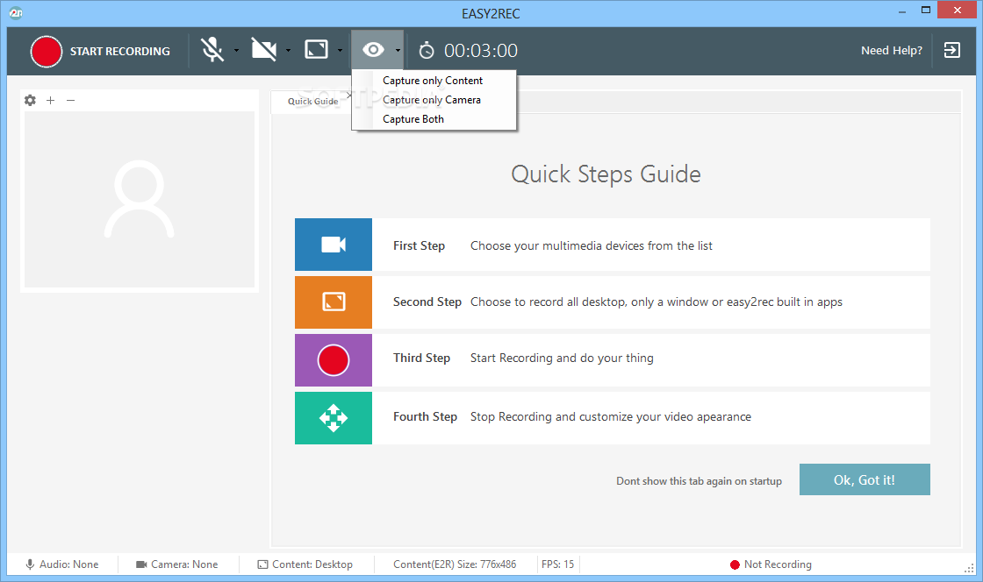This screenshot has width=983, height=582.
Task: Click the orange Second Step screen icon
Action: (334, 302)
